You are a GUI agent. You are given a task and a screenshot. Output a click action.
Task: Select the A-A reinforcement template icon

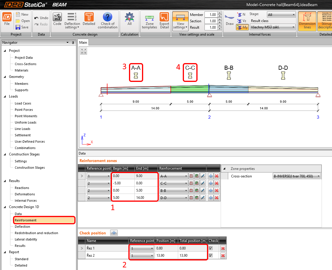point(136,76)
